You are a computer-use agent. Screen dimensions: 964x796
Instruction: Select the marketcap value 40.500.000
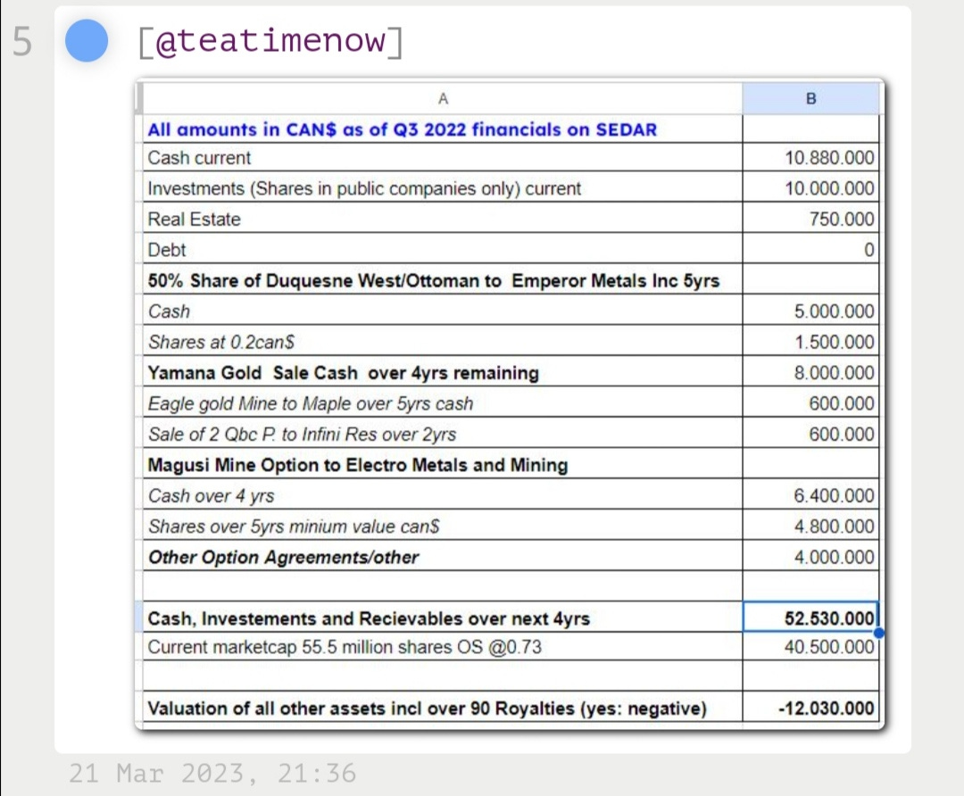coord(829,647)
